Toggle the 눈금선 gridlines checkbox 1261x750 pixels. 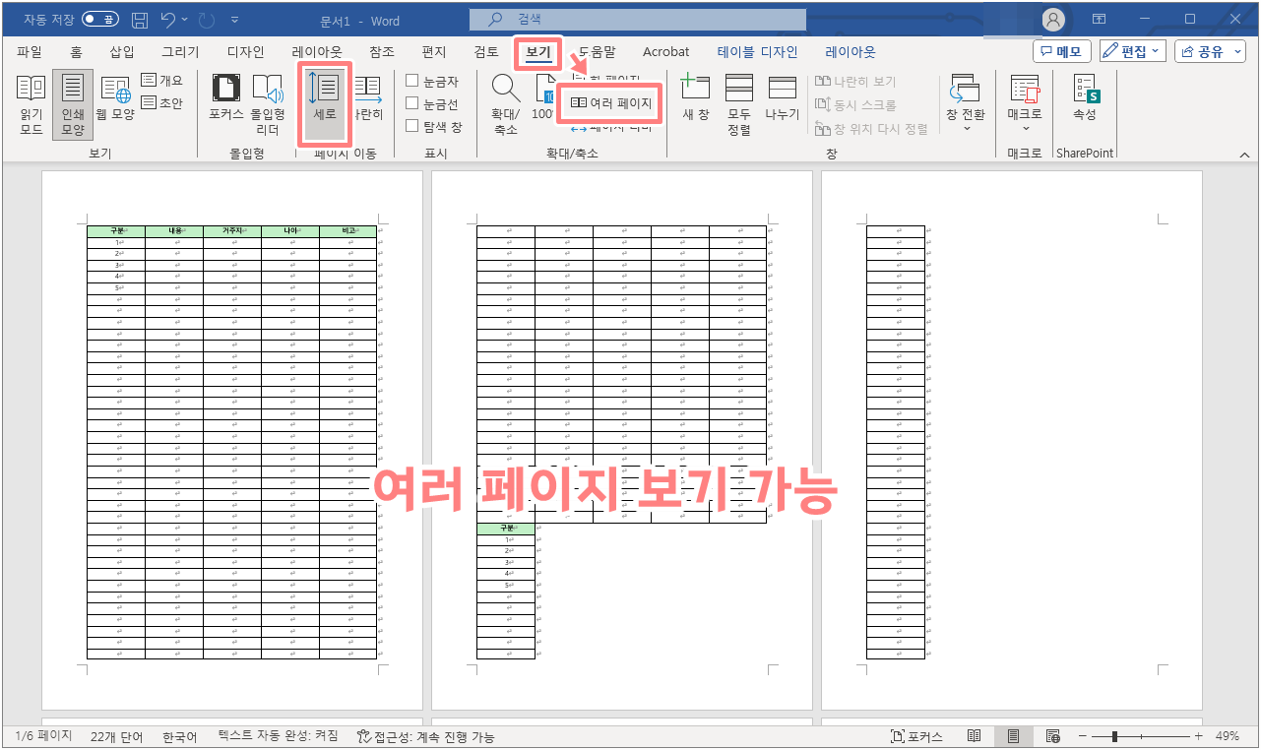(x=412, y=103)
